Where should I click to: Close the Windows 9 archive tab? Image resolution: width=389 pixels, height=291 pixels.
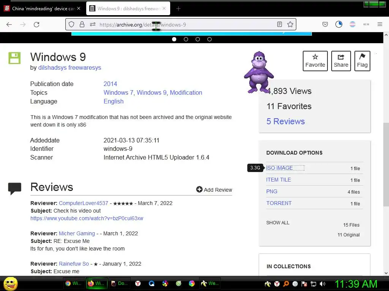click(164, 8)
